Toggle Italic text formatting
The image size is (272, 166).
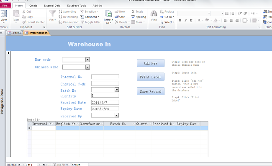186,21
